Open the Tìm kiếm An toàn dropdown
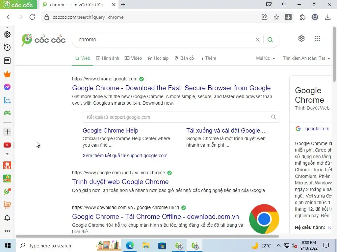This screenshot has height=252, width=337. point(306,58)
